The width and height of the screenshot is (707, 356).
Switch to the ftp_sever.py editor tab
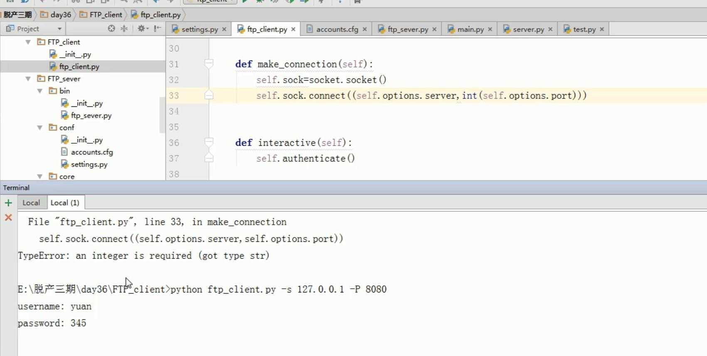tap(407, 29)
